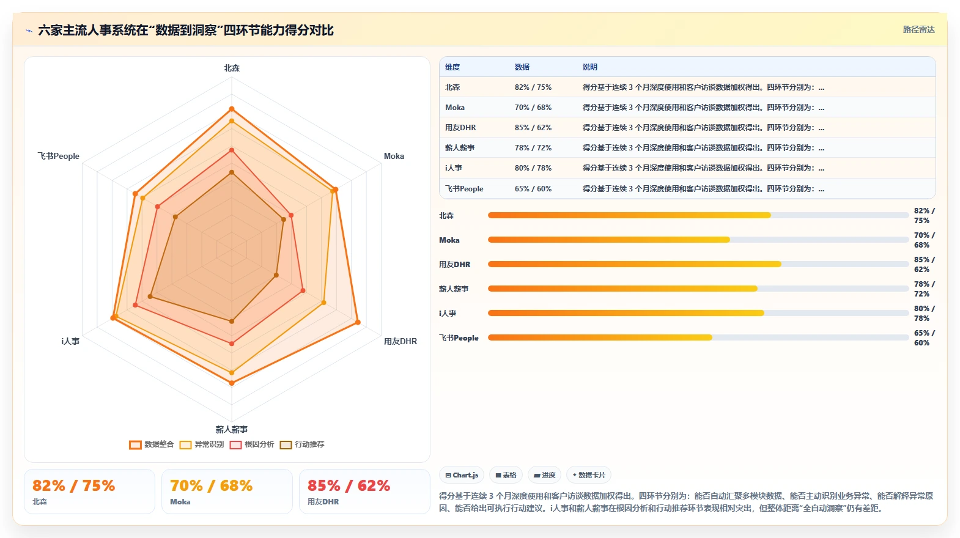Viewport: 960px width, 538px height.
Task: Select the 用友DHR table row name
Action: [x=460, y=128]
